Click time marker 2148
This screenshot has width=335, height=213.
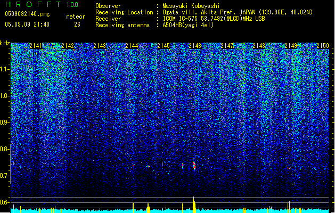click(x=259, y=46)
